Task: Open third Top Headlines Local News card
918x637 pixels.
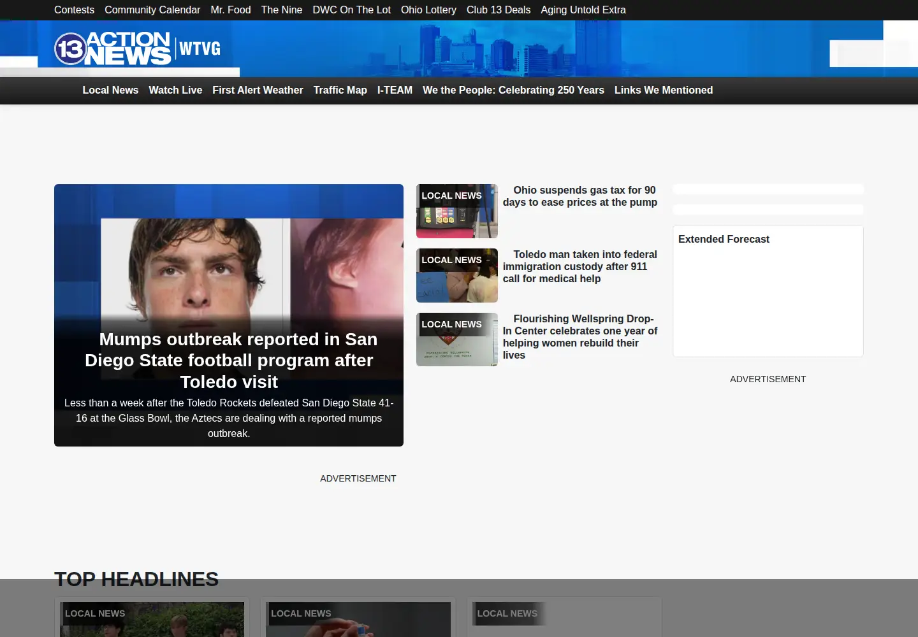Action: (x=564, y=619)
